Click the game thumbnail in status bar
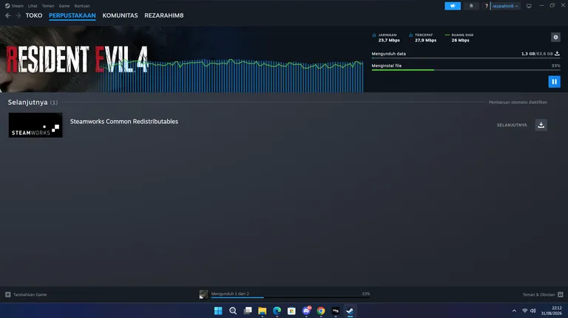 pos(203,294)
